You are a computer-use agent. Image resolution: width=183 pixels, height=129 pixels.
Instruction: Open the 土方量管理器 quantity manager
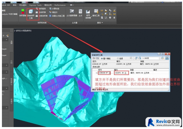pos(72,13)
